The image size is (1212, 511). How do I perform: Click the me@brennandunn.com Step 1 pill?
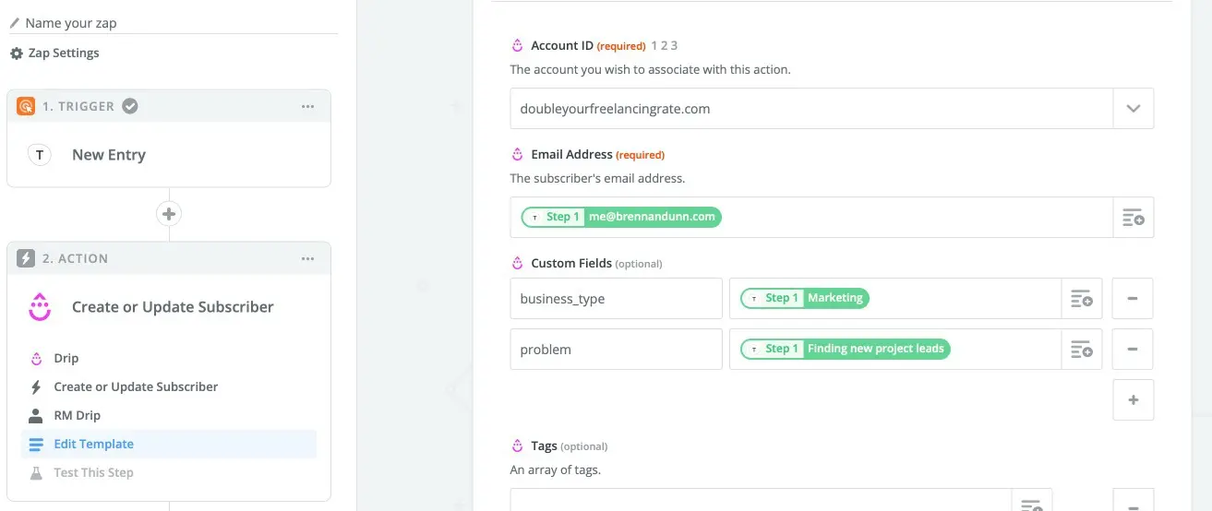click(621, 217)
